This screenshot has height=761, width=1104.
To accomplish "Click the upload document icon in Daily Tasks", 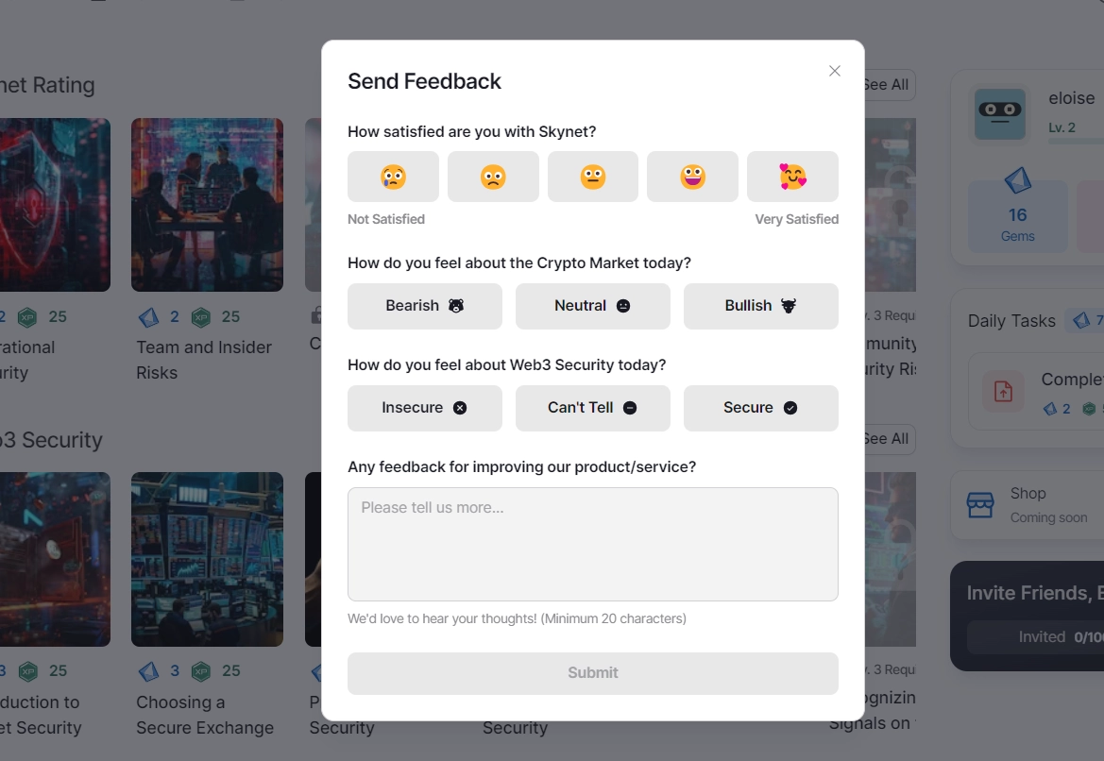I will point(1002,389).
